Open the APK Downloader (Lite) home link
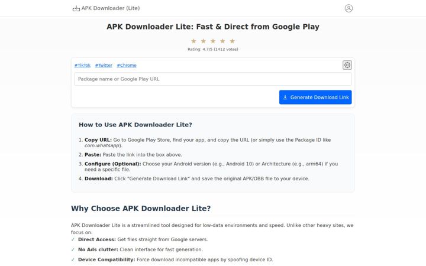 (x=106, y=8)
